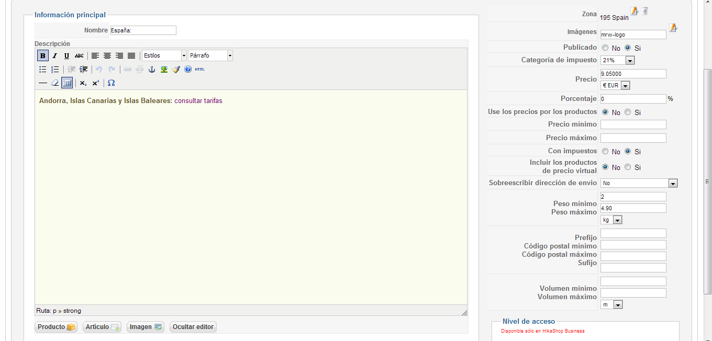Edit the Zona 195 Spain selection

click(x=634, y=11)
